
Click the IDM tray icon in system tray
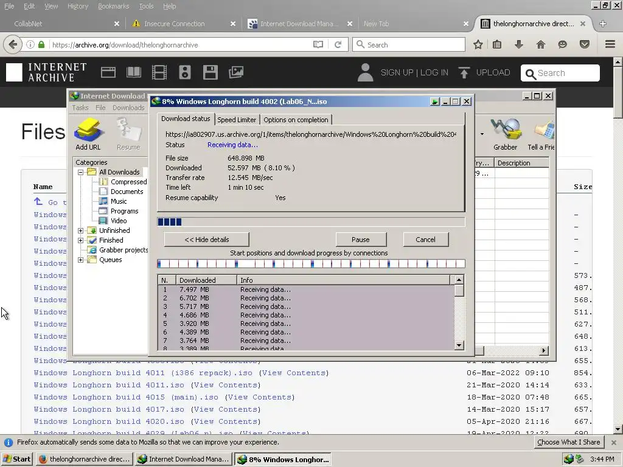(569, 459)
